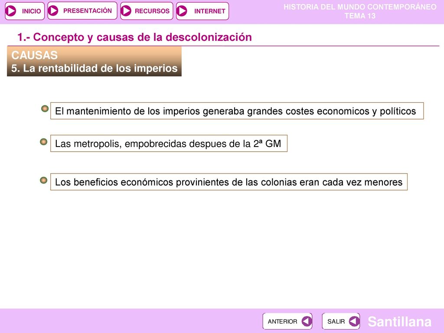444x333 pixels.
Task: Click 'HISTORIA DEL MUNDO CONTEMPORÁNEO' header text
Action: pos(360,7)
